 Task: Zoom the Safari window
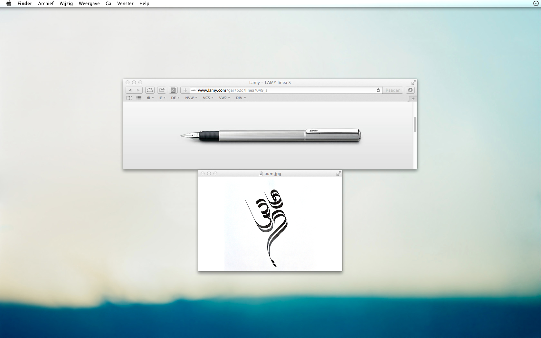[140, 82]
